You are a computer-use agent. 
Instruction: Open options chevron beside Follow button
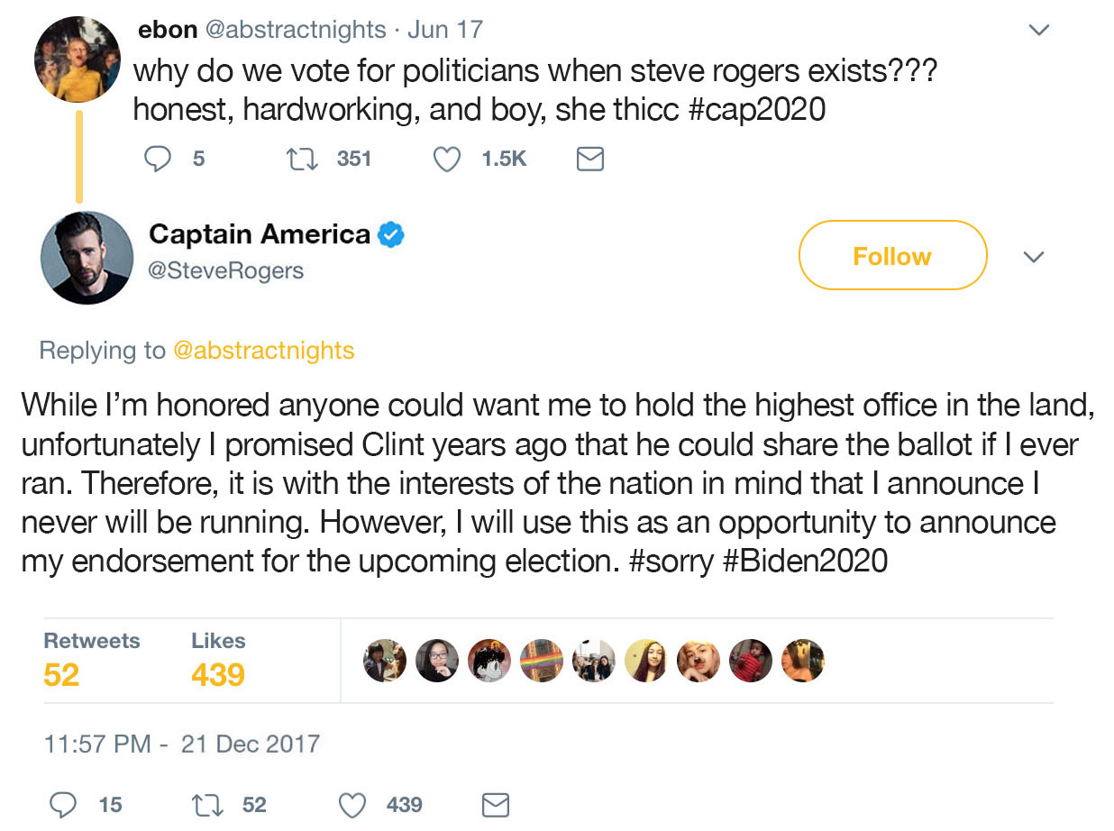[x=1034, y=257]
